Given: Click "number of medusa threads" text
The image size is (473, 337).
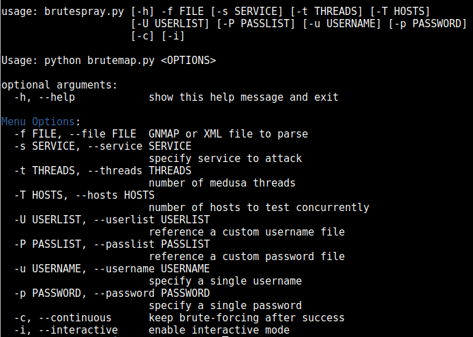Looking at the screenshot, I should click(x=222, y=183).
